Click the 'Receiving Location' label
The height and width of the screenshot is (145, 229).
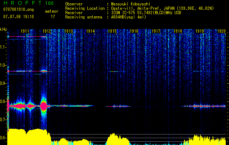pyautogui.click(x=85, y=8)
